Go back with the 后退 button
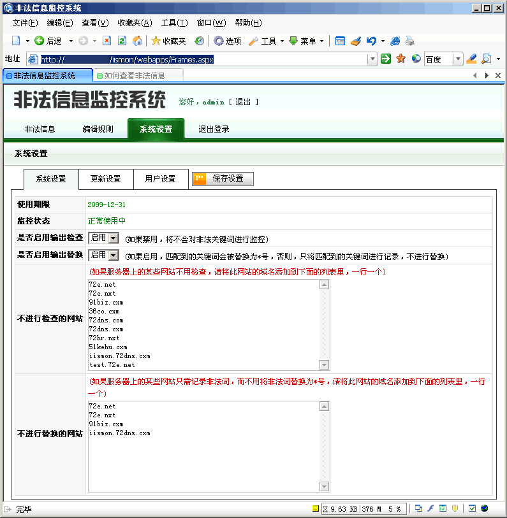 pyautogui.click(x=48, y=41)
